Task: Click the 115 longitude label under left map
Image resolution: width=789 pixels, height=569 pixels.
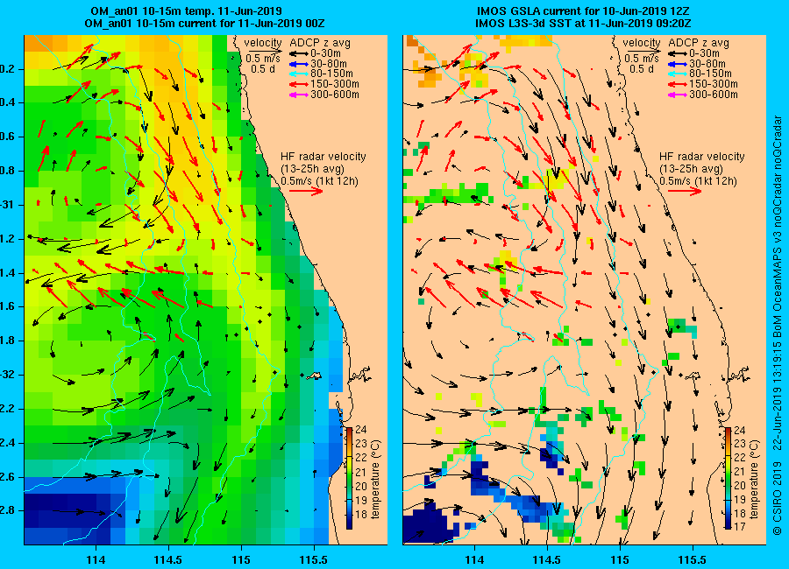Action: click(x=241, y=559)
